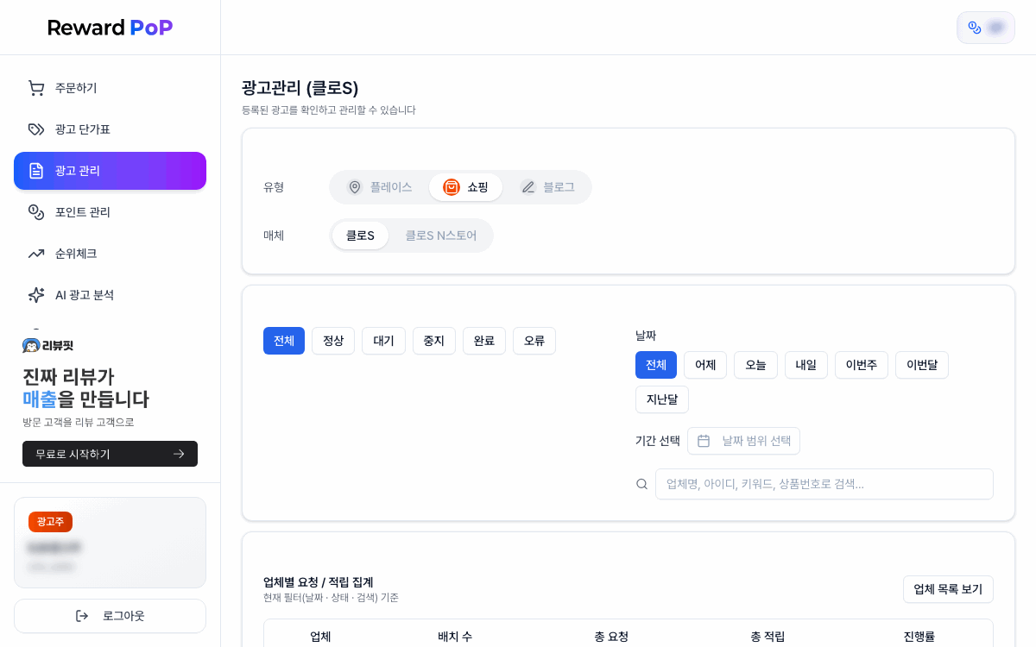
Task: Set date filter to 이번주
Action: [862, 365]
